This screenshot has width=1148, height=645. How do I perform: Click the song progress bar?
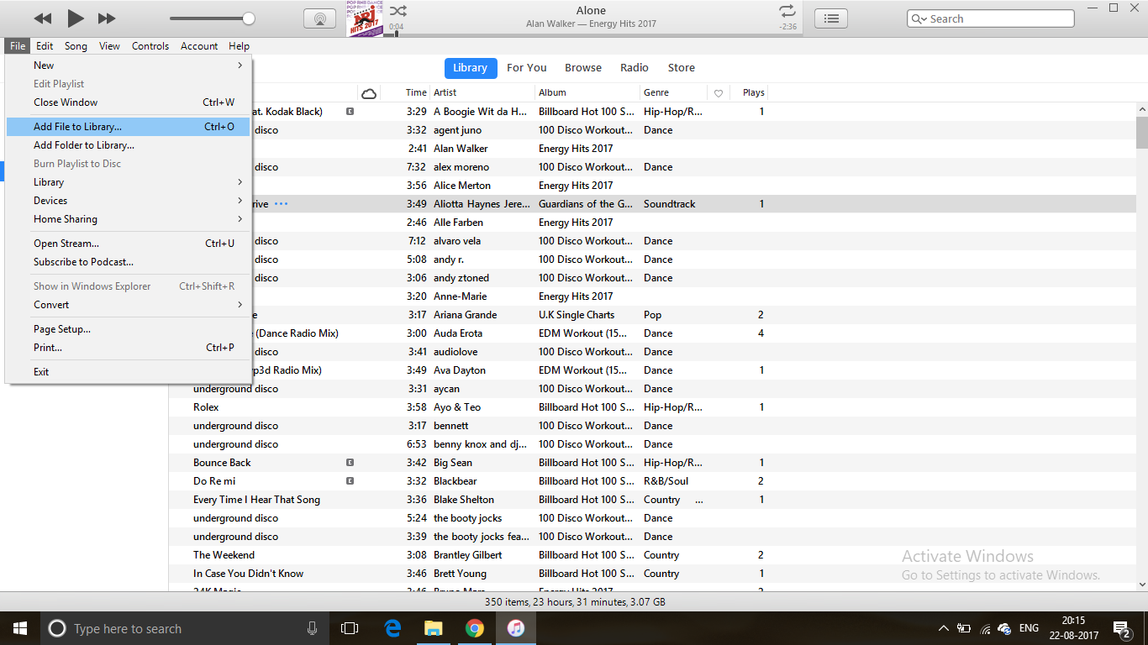pos(592,34)
